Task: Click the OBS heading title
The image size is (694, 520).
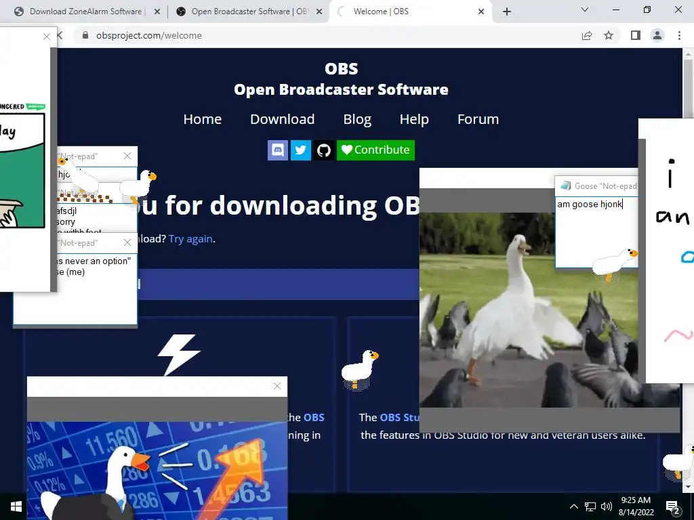Action: tap(342, 68)
